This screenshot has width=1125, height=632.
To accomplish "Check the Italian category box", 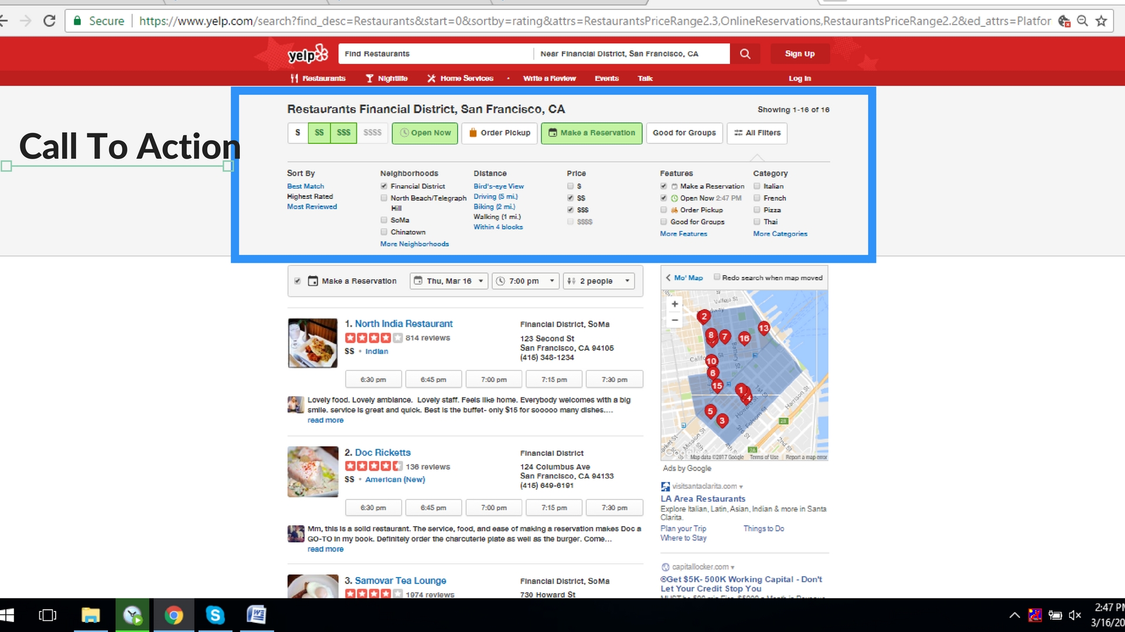I will point(757,186).
